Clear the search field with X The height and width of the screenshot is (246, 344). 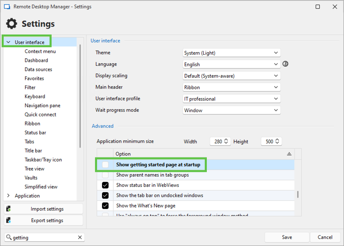pos(80,237)
